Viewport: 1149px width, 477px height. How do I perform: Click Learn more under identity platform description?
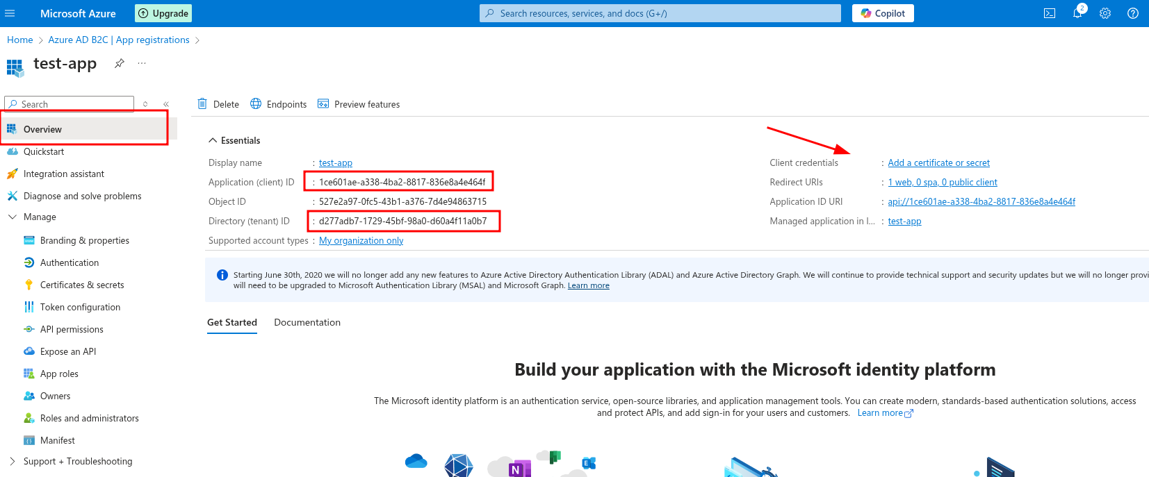click(x=885, y=413)
